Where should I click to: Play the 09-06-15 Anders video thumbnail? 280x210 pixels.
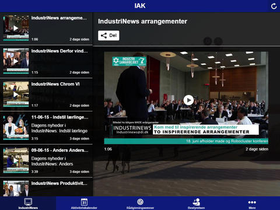click(x=16, y=160)
